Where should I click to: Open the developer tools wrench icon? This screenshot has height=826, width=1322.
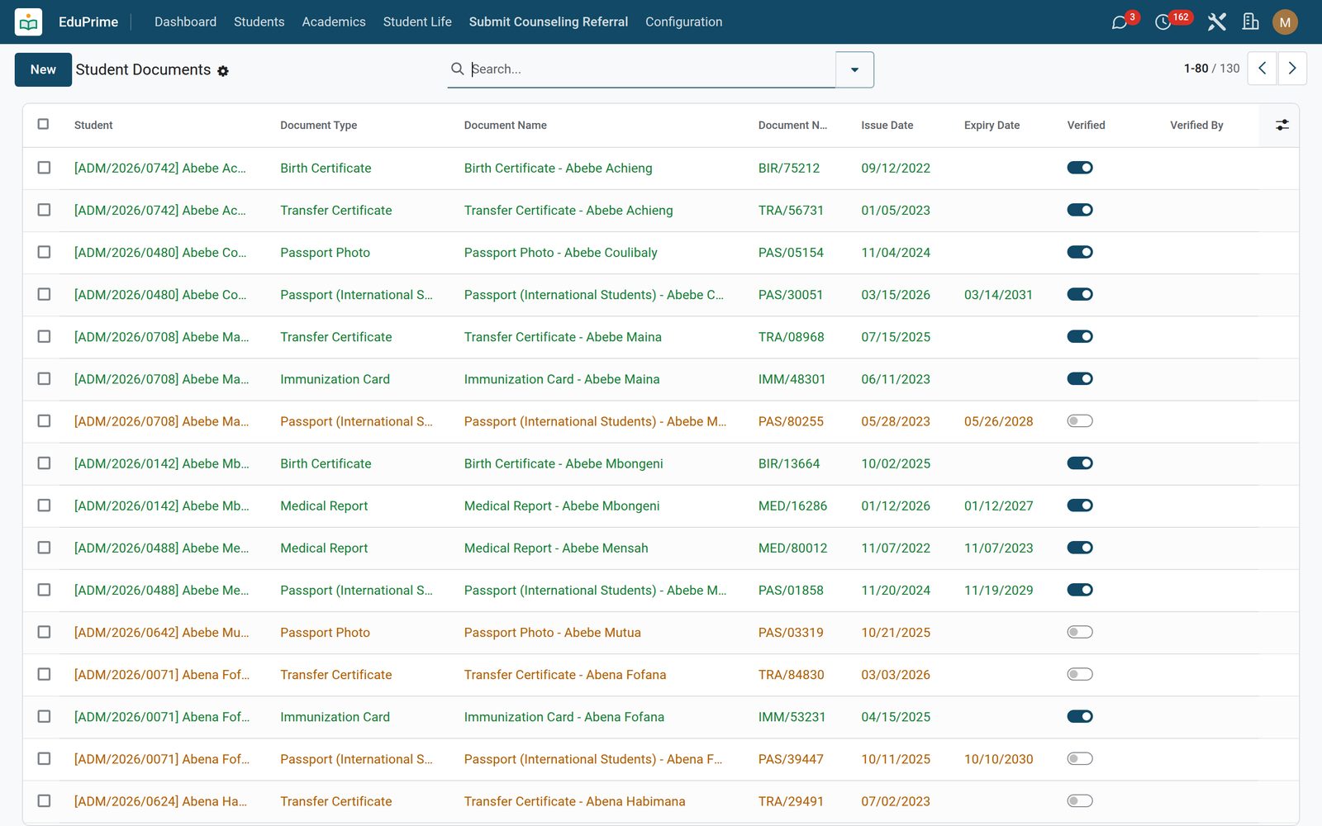click(1216, 22)
